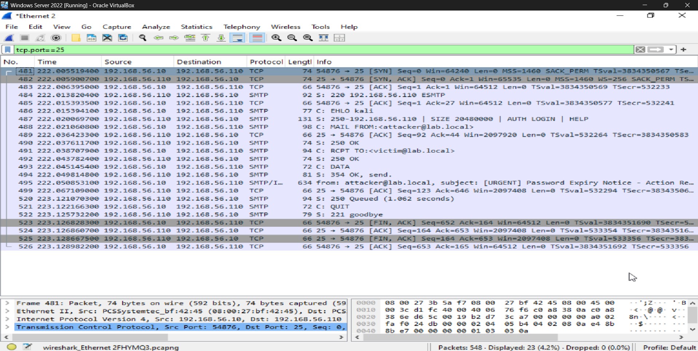Sort by the Destination column header

(x=210, y=62)
